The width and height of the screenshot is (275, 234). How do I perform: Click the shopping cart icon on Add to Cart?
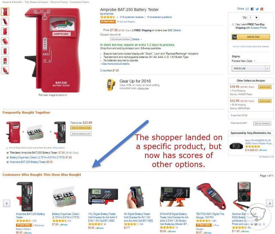(x=235, y=37)
